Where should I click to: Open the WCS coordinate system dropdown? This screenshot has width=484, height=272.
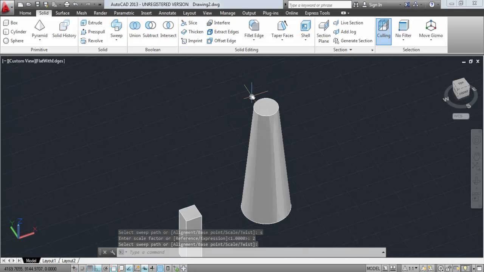pos(461,116)
